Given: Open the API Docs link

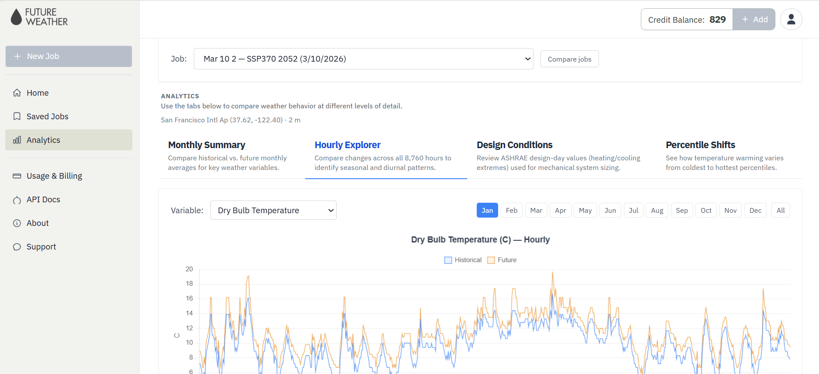Looking at the screenshot, I should pos(69,200).
